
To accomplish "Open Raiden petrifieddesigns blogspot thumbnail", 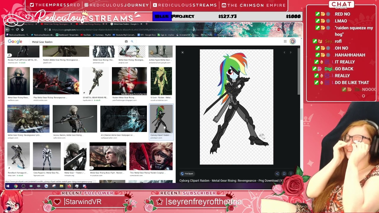I will pyautogui.click(x=129, y=81).
